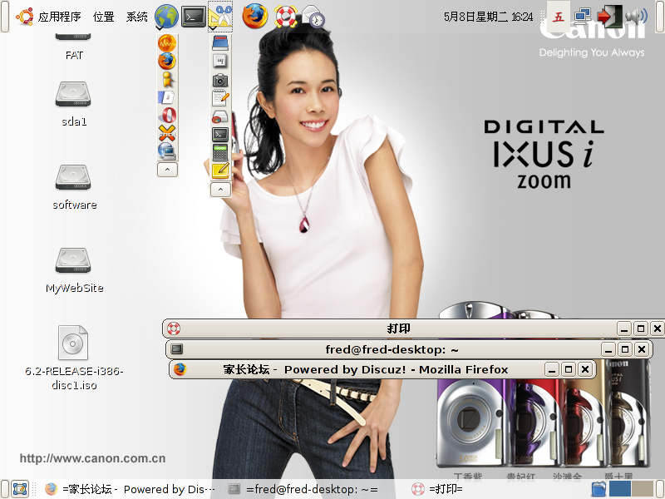Open the calculator from the accessories drawer
665x499 pixels.
pyautogui.click(x=220, y=152)
